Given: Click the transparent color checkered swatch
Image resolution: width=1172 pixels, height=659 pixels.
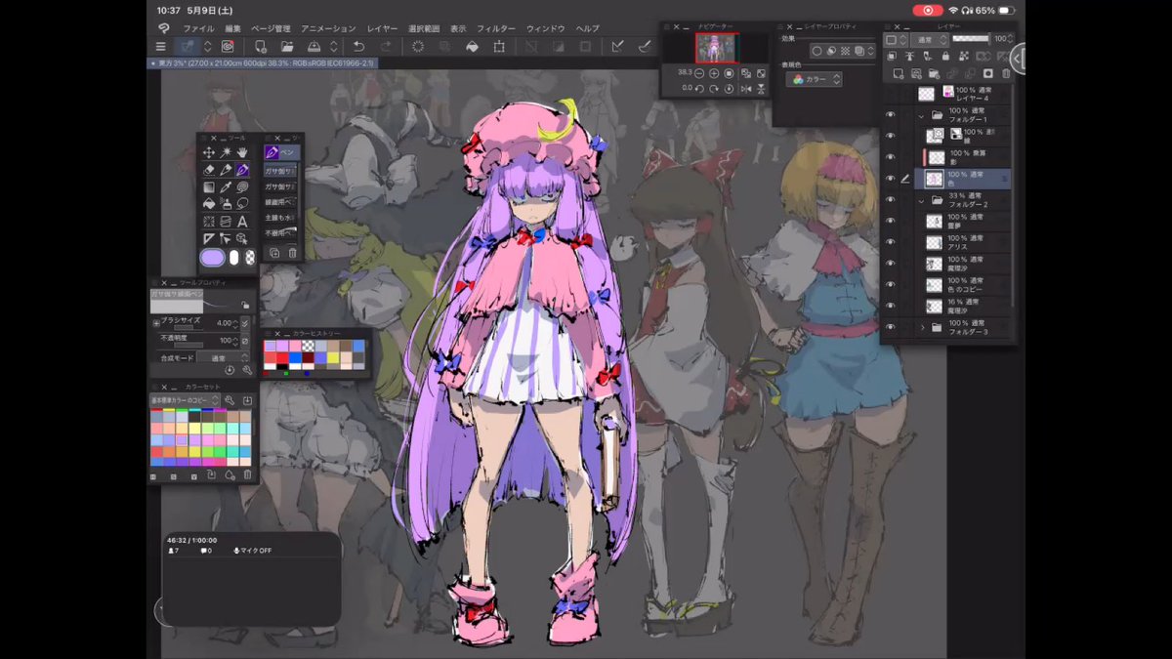Looking at the screenshot, I should [249, 258].
